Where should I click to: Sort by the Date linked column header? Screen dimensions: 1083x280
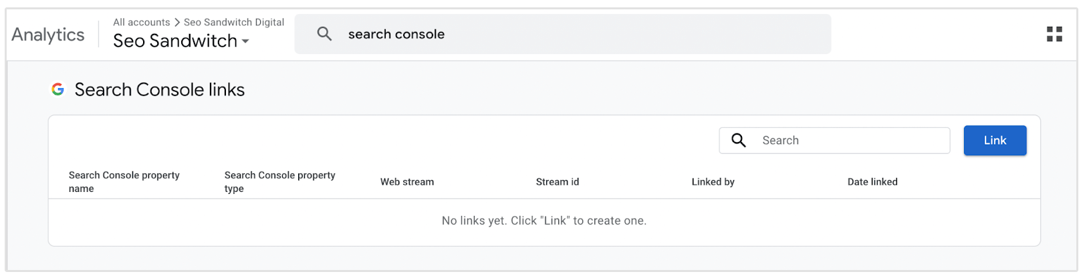(872, 181)
